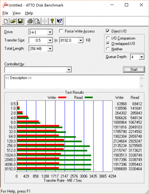Viewport: 149px width, 194px height.
Task: Click the write value 2135234
Action: click(120, 145)
